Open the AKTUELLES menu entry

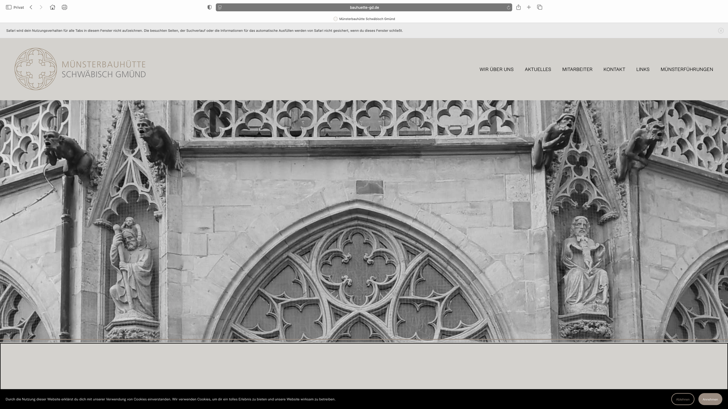[x=538, y=69]
